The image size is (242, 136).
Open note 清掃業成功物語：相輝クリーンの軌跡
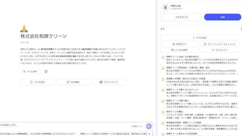200,126
